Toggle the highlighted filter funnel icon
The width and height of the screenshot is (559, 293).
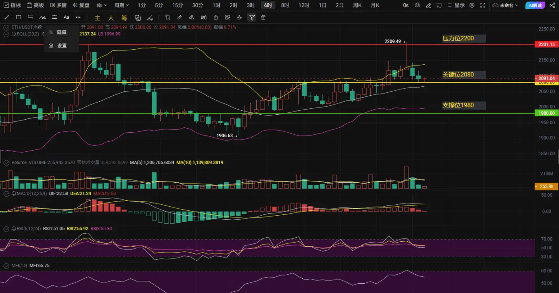coord(252,17)
